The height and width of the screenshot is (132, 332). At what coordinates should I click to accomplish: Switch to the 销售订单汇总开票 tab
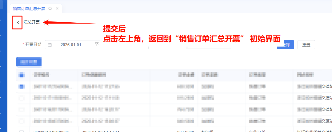coord(29,9)
